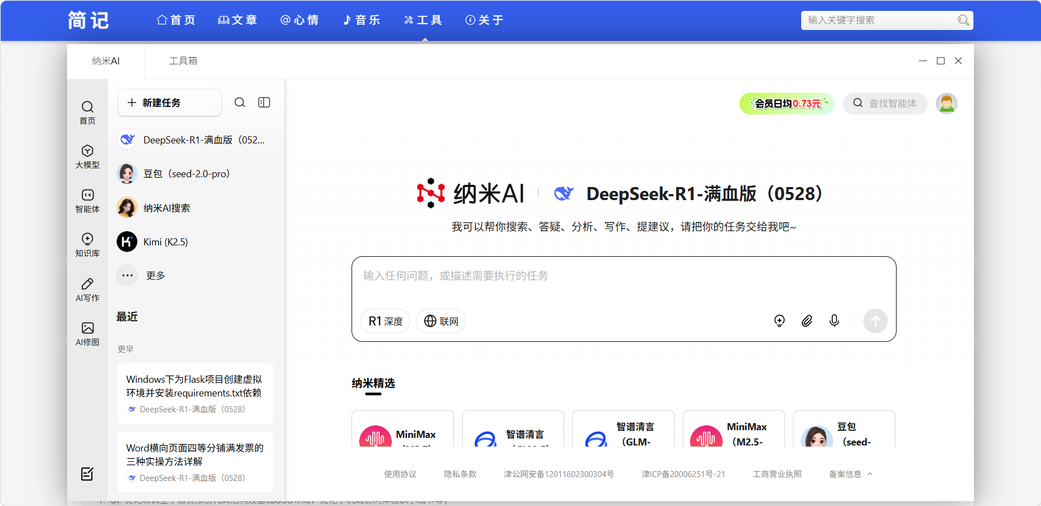Open the user avatar profile menu

947,104
